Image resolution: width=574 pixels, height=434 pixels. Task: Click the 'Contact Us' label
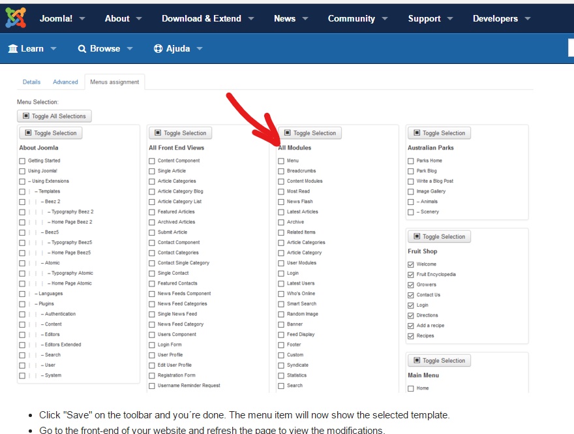[429, 295]
